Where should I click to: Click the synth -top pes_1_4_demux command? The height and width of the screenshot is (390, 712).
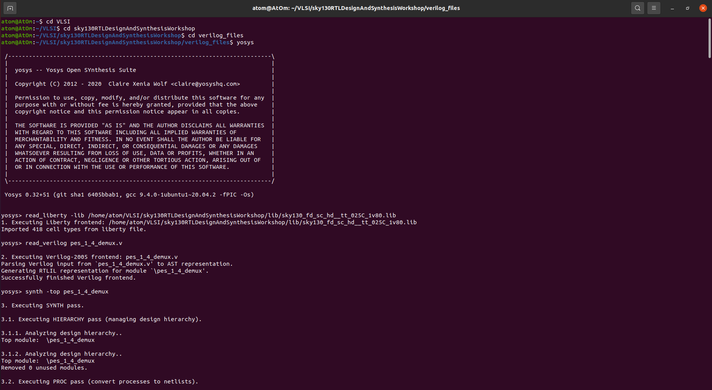click(x=66, y=291)
